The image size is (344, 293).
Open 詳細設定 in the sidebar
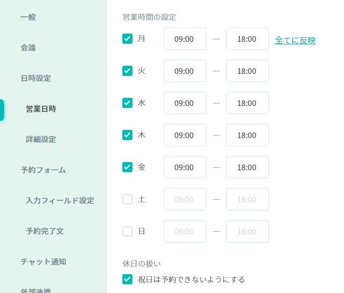point(41,140)
